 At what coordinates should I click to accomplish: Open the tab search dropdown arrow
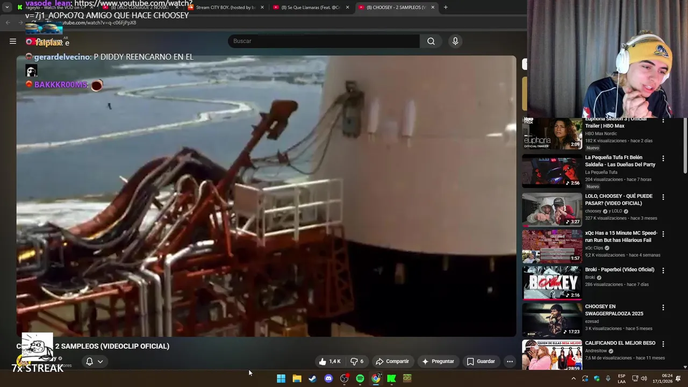7,8
